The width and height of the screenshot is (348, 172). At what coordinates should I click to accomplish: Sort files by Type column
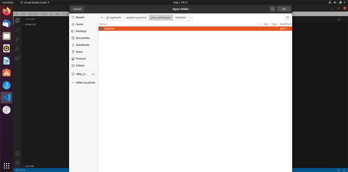[274, 24]
